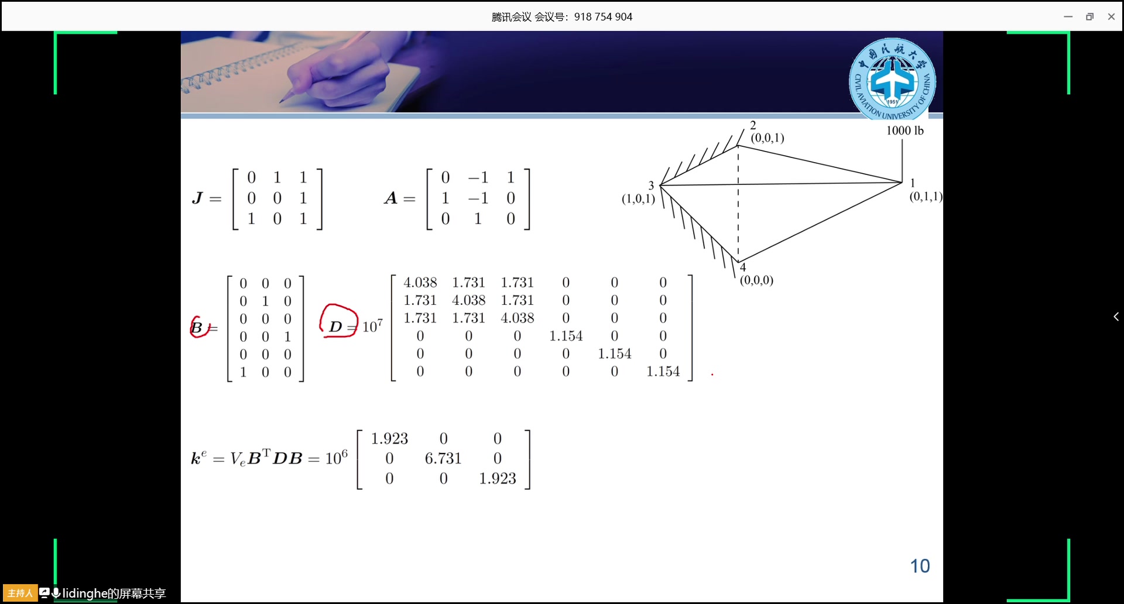1124x604 pixels.
Task: Close the Tencent Meeting window
Action: pos(1111,16)
